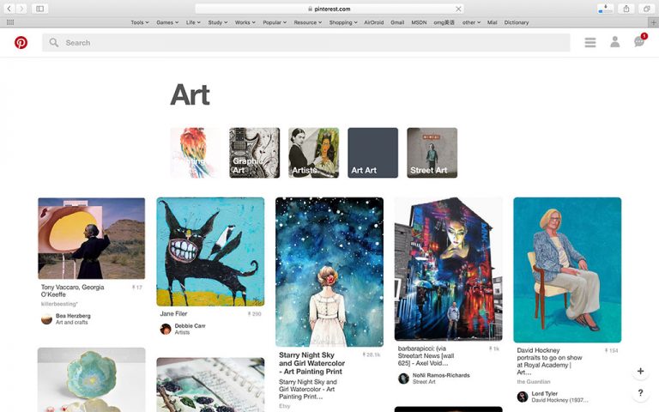
Task: Click inside the Pinterest search field
Action: (x=306, y=42)
